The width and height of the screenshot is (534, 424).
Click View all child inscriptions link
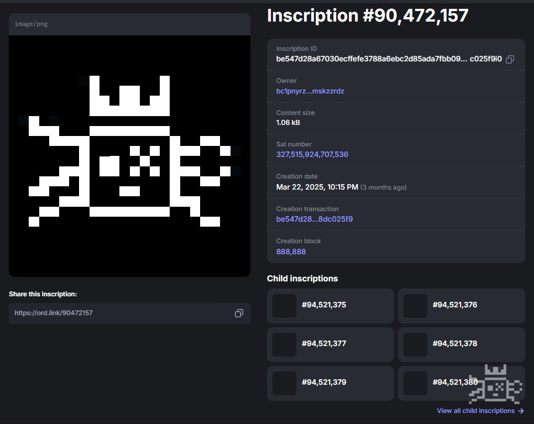480,411
